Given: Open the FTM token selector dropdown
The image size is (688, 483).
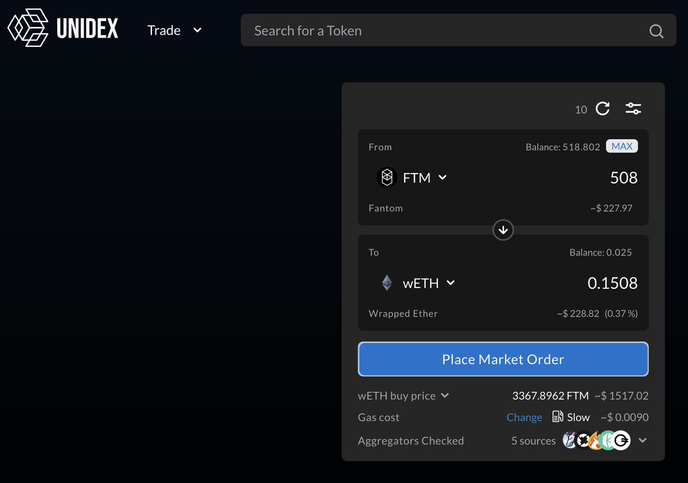Looking at the screenshot, I should pos(412,178).
